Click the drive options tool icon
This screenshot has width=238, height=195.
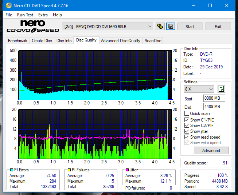[x=160, y=27]
